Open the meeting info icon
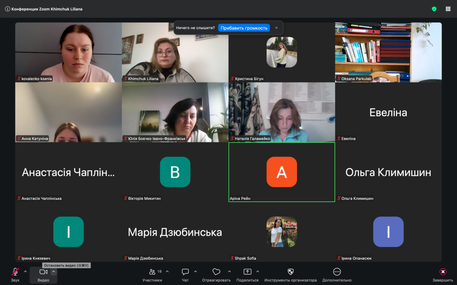Screen dimensions: 457x285 (x=7, y=9)
